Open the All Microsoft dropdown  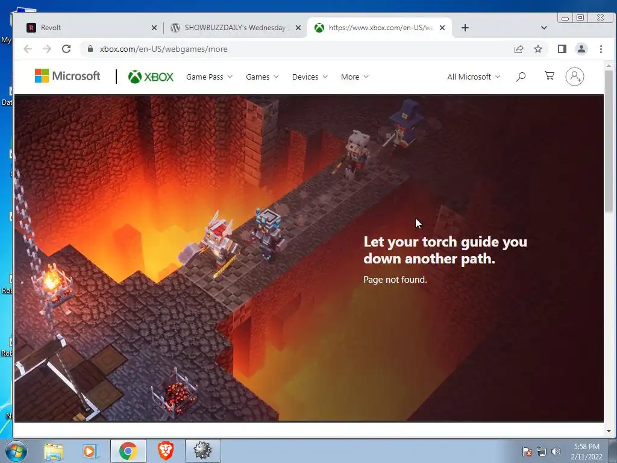click(x=474, y=77)
